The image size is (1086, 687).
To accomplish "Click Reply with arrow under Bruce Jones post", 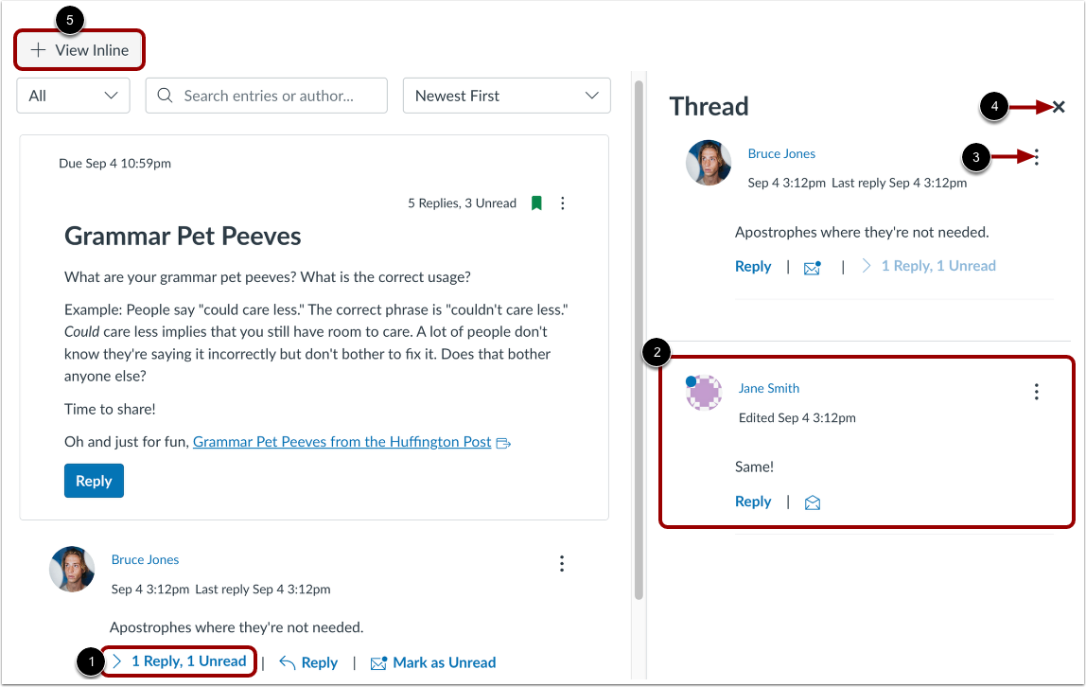I will (x=309, y=662).
